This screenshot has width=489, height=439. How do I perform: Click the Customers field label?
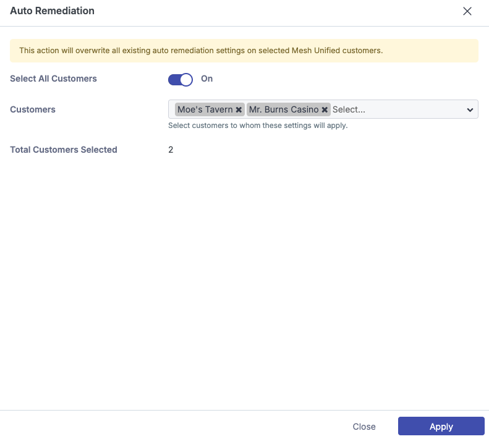(x=33, y=109)
